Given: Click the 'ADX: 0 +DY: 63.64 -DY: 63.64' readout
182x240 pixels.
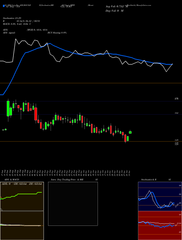Looking at the screenshot, I should [21, 184].
